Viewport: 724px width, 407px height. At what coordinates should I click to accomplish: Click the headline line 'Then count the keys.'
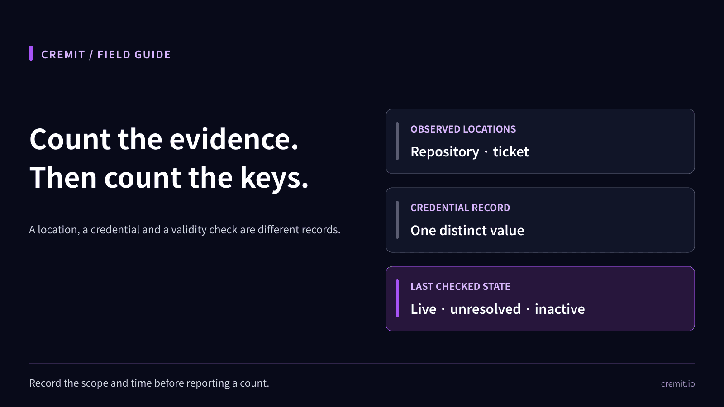tap(169, 177)
